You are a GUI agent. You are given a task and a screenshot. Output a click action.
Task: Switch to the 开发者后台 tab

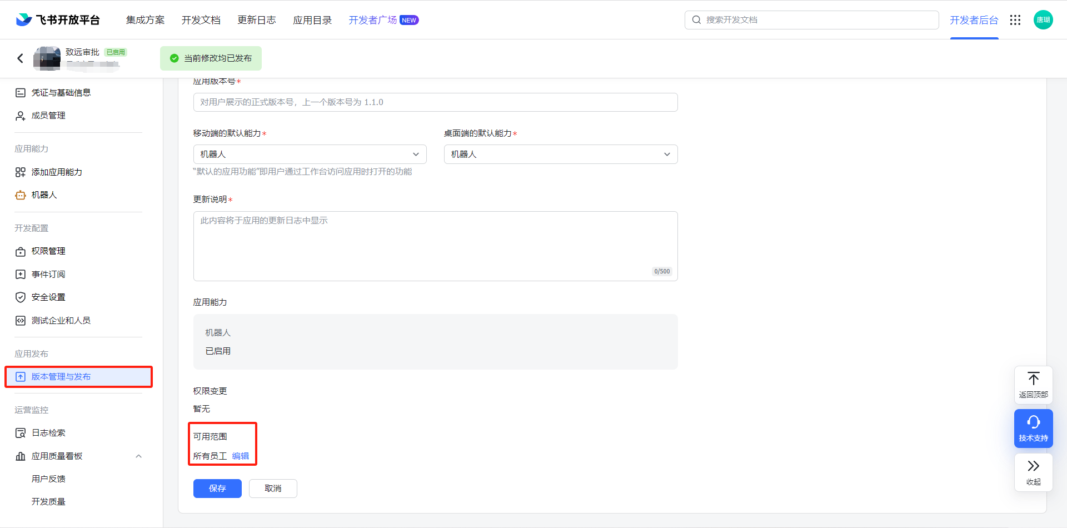pos(974,20)
